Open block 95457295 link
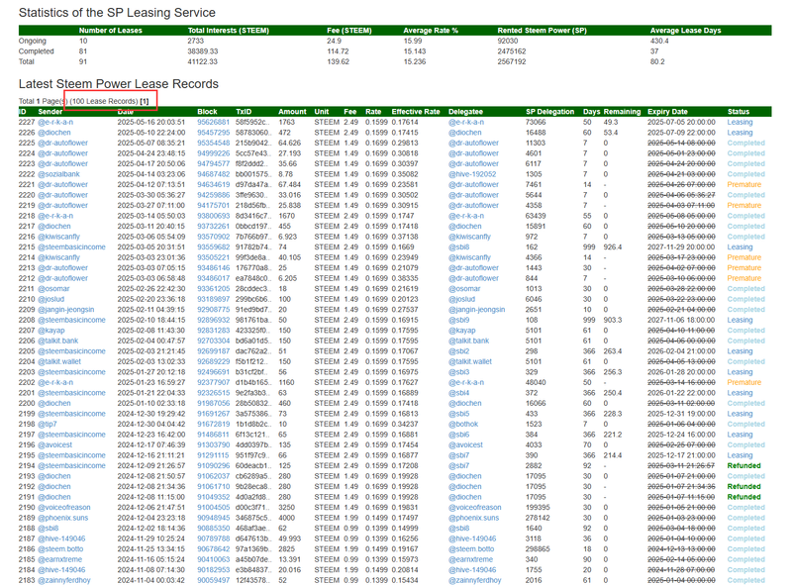The image size is (792, 587). (213, 133)
